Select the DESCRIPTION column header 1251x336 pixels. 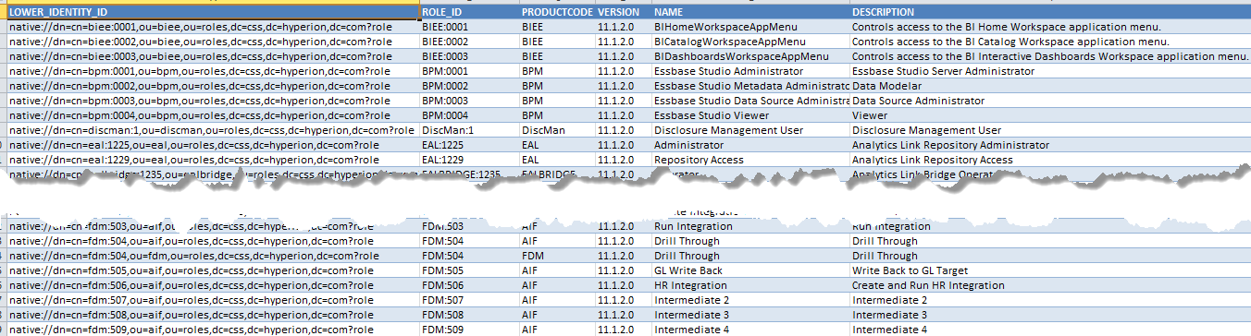pos(1050,13)
